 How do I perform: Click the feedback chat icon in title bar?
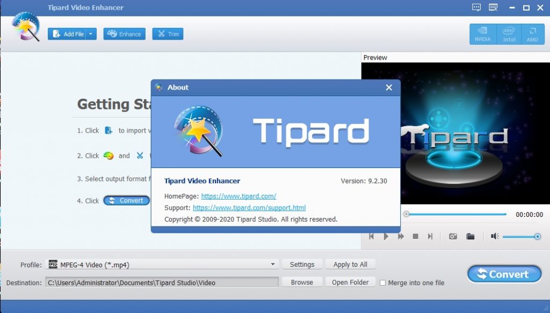click(476, 8)
